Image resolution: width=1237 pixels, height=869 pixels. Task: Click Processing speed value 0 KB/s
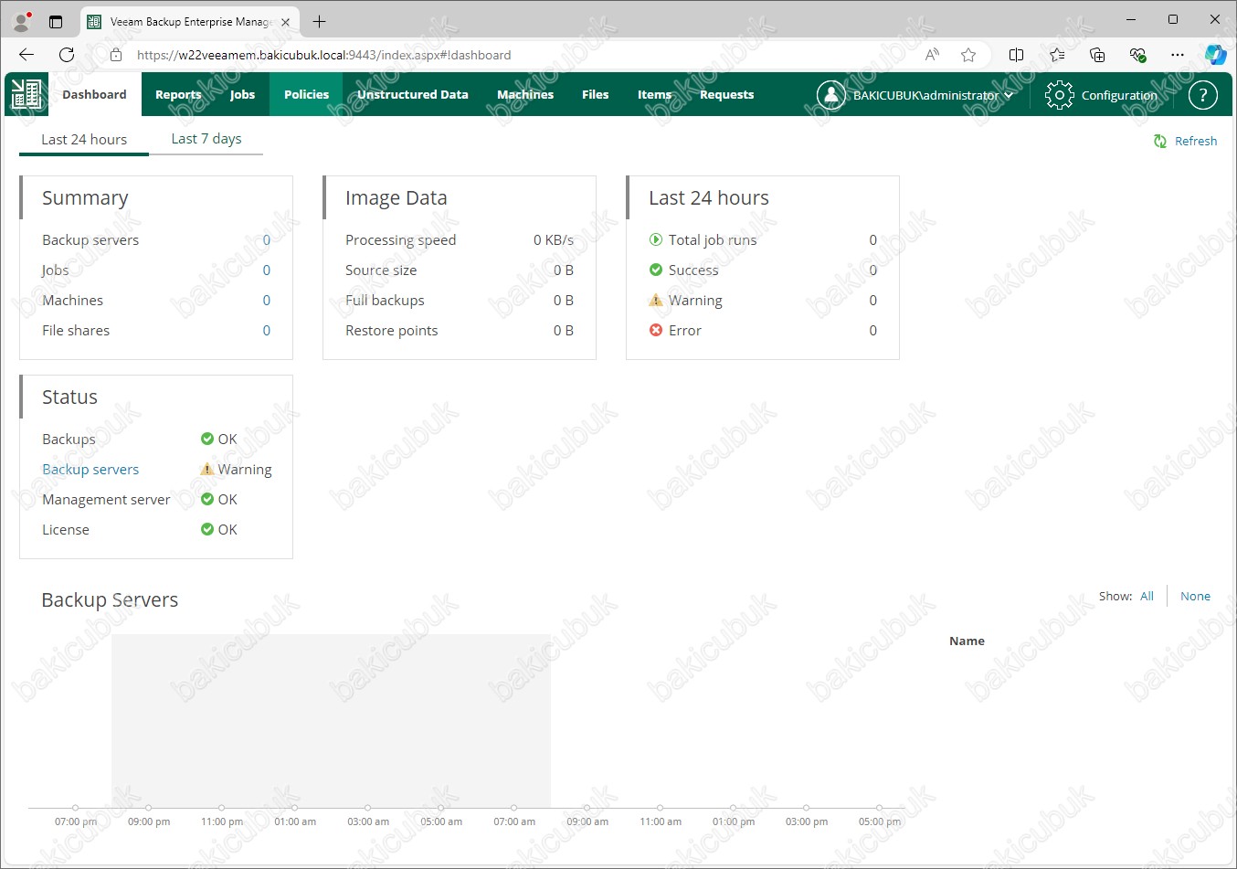click(x=554, y=239)
